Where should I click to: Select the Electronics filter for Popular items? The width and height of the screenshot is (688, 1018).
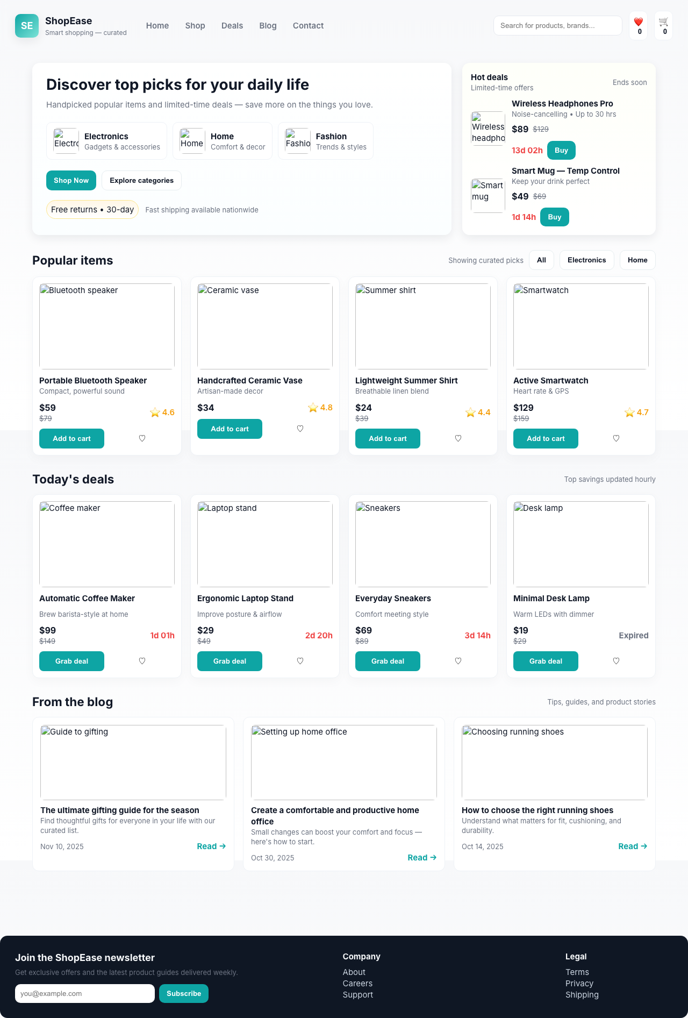pos(586,260)
